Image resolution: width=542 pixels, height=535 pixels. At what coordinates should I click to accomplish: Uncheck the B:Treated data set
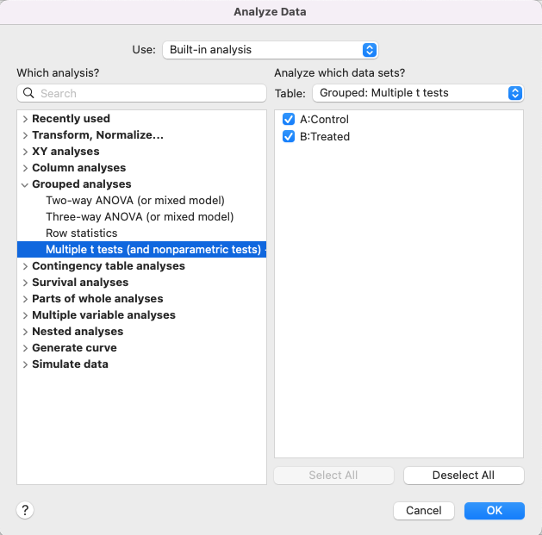pyautogui.click(x=289, y=136)
